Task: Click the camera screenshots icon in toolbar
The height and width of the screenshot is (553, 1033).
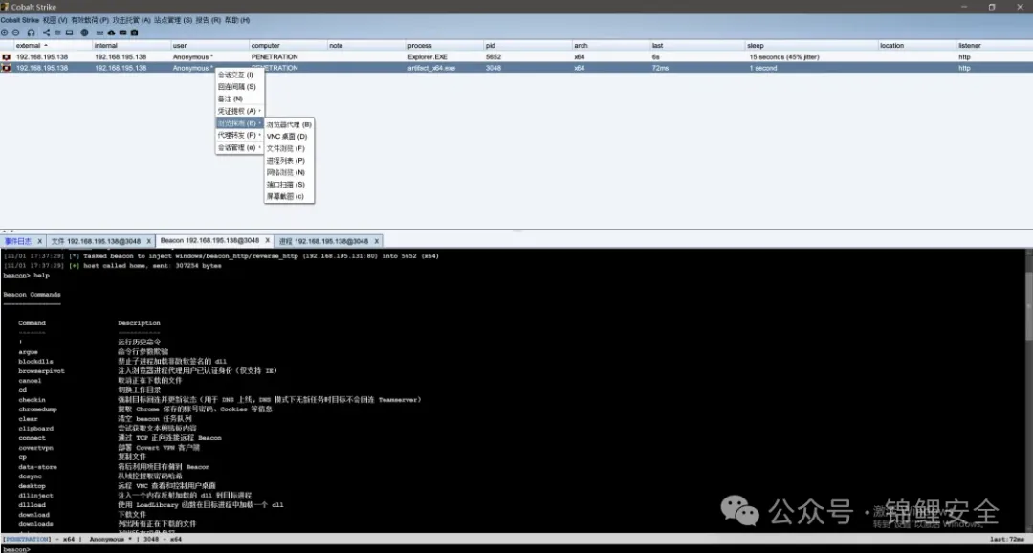Action: click(x=135, y=33)
